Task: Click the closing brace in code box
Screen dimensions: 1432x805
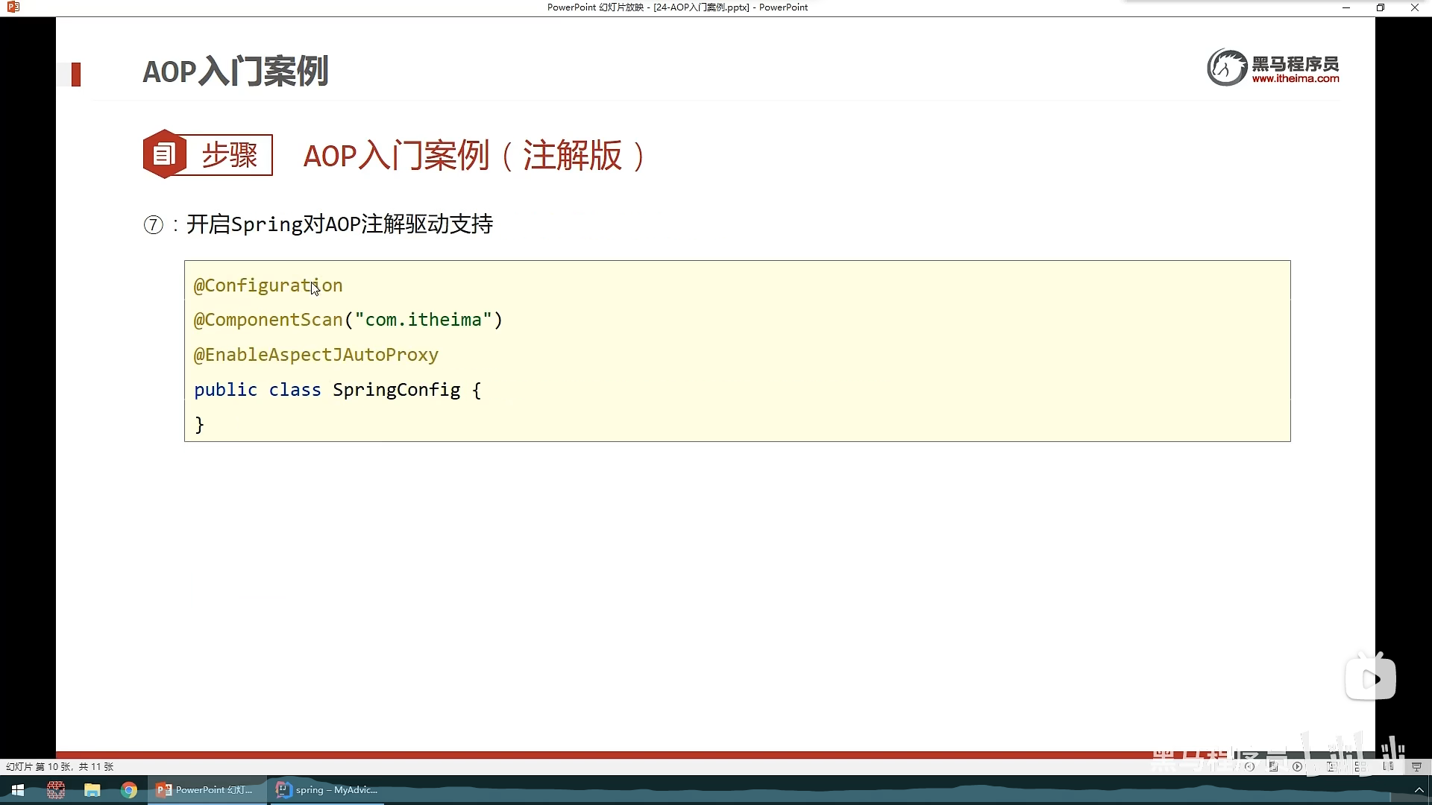Action: tap(199, 425)
